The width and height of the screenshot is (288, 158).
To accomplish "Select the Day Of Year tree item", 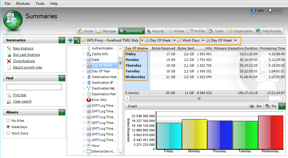I will click(101, 71).
